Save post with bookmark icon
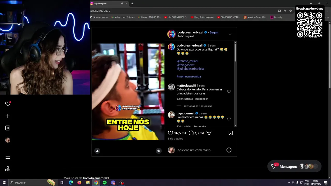The height and width of the screenshot is (186, 331). [x=231, y=133]
